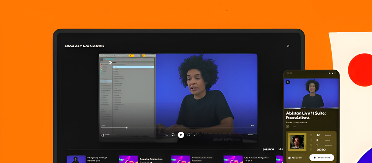Open the third purple lesson thumbnail

click(181, 159)
